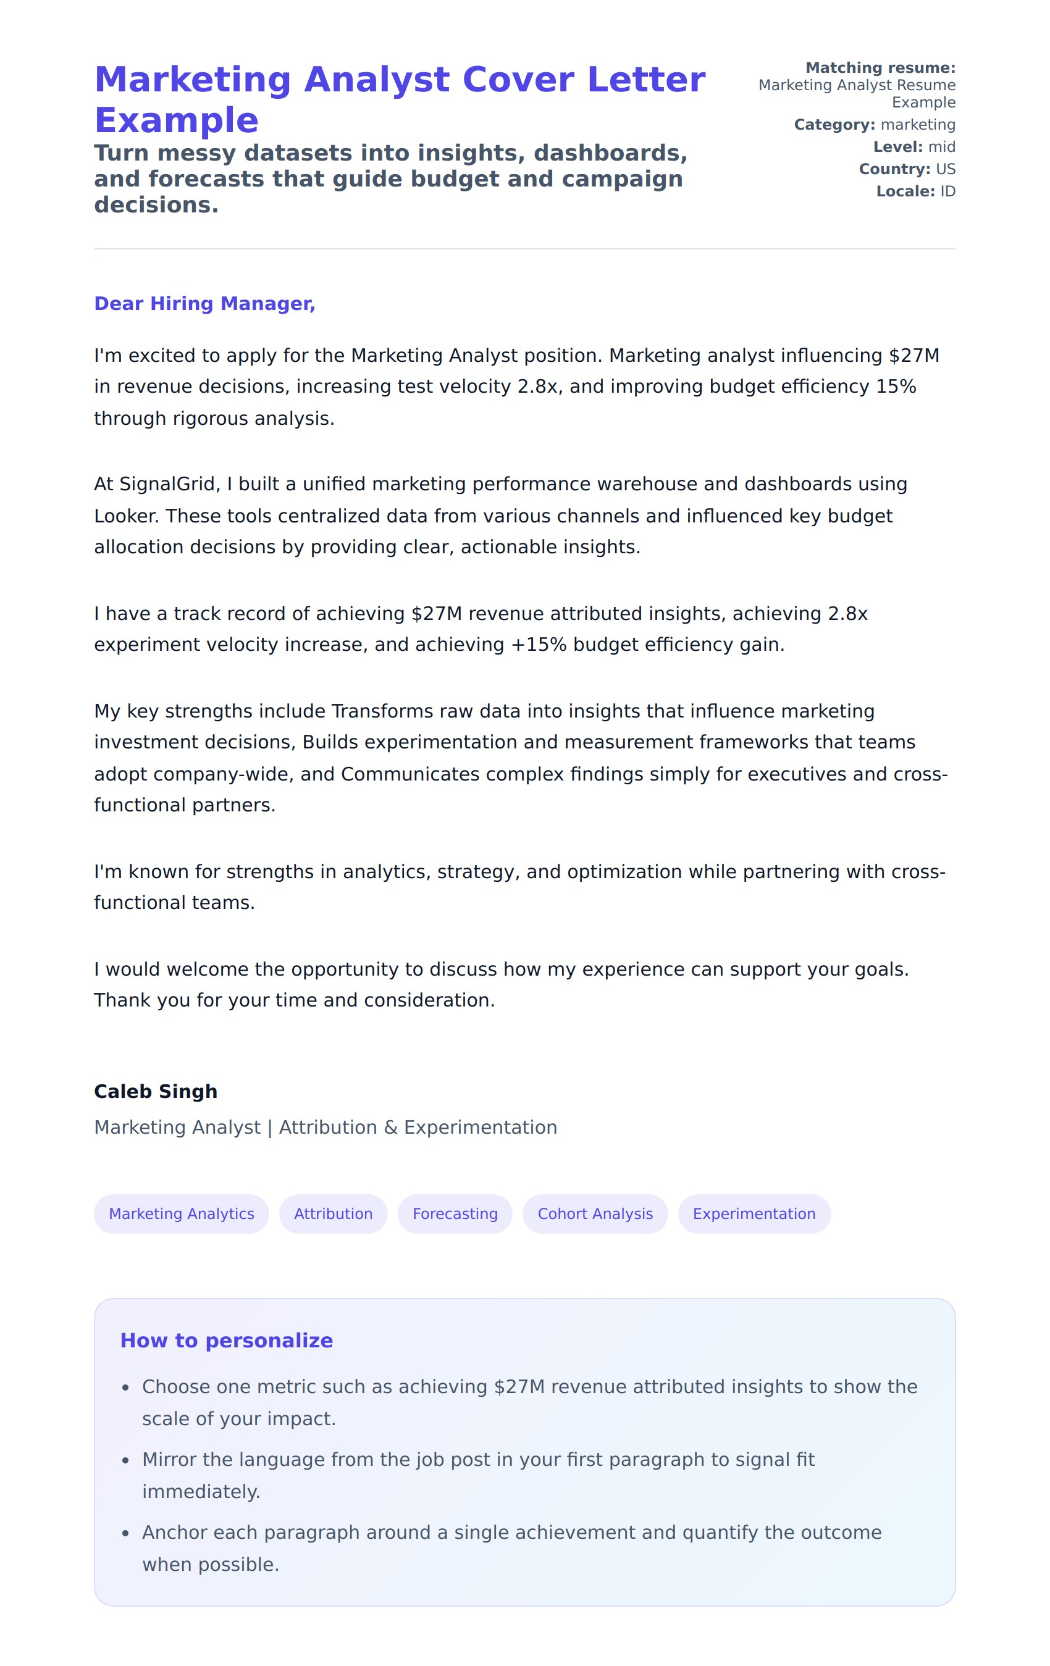The height and width of the screenshot is (1666, 1050).
Task: Click the marketing category value
Action: (x=917, y=125)
